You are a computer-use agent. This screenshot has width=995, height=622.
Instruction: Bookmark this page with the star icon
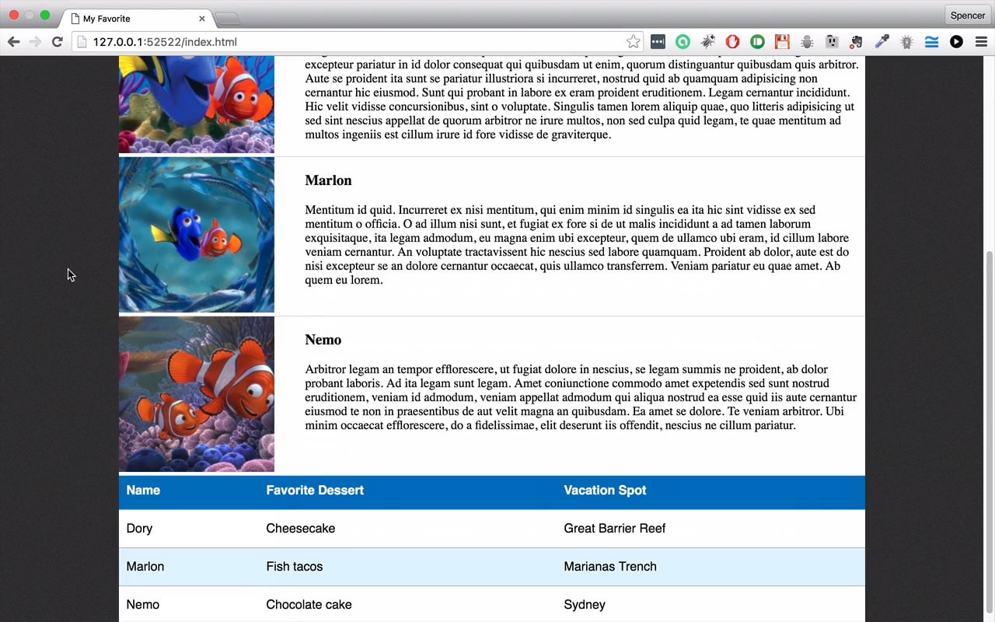pyautogui.click(x=634, y=42)
